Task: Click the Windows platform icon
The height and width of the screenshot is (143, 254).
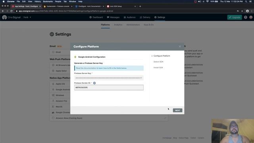Action: tap(53, 95)
